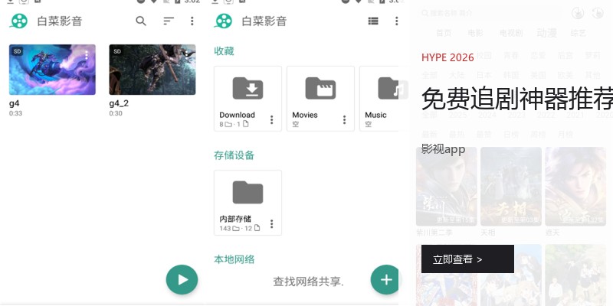
Task: Open the g4 video options menu
Action: tap(87, 55)
